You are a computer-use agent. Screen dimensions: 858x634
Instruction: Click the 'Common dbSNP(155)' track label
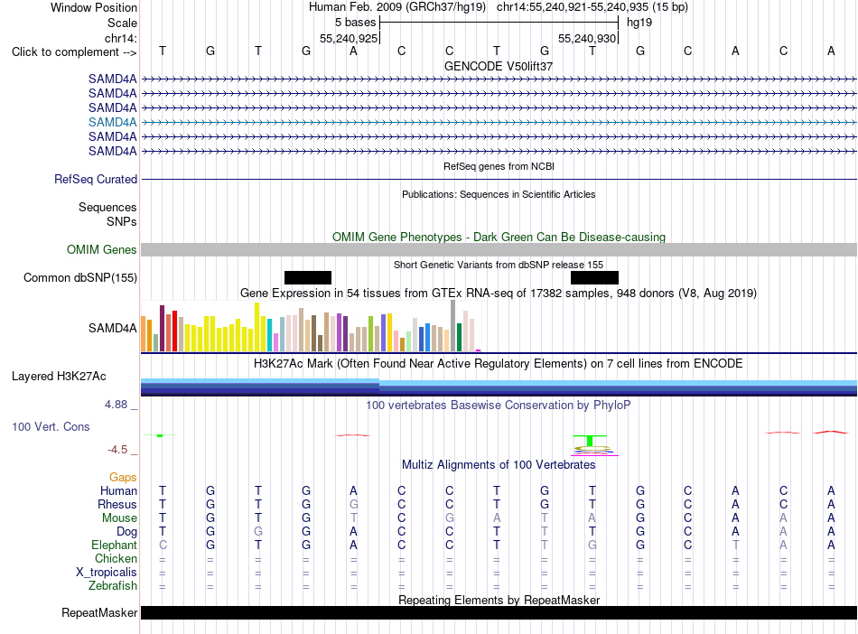(79, 278)
